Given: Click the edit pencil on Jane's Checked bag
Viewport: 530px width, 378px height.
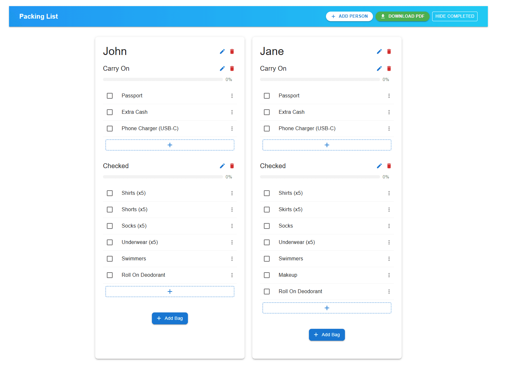Looking at the screenshot, I should [x=379, y=166].
